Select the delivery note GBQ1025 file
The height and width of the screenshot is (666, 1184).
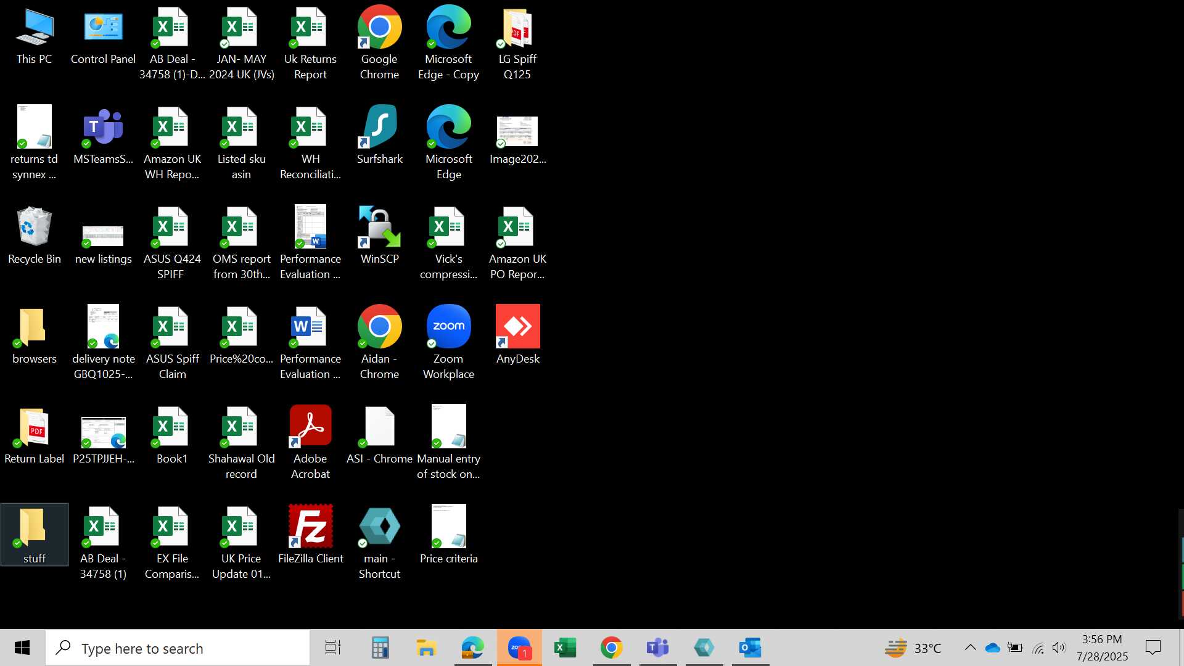click(103, 343)
